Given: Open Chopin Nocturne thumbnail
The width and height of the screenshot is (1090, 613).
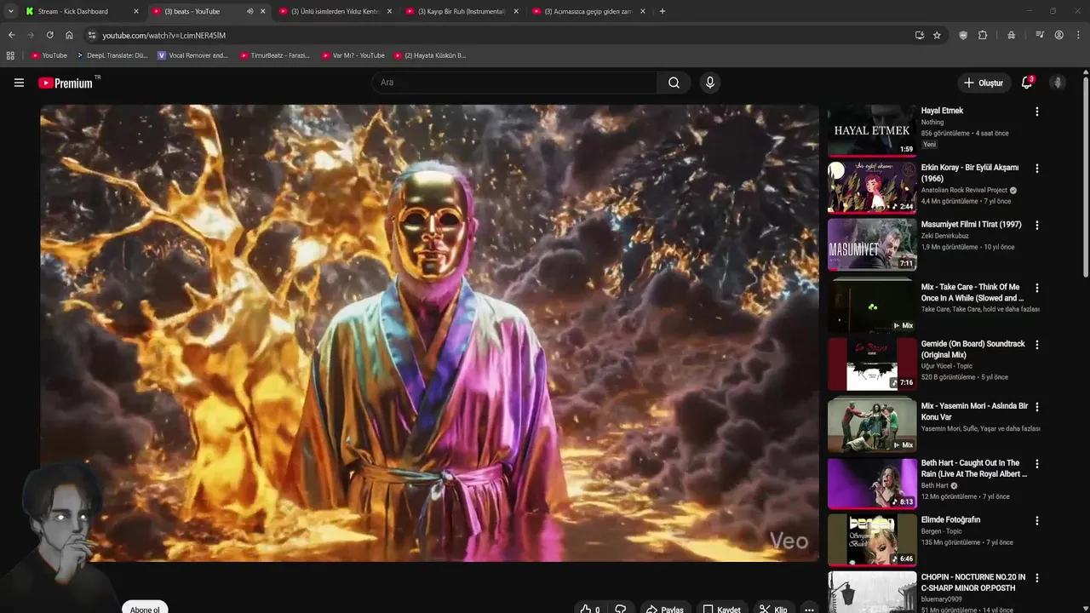Looking at the screenshot, I should [x=872, y=592].
